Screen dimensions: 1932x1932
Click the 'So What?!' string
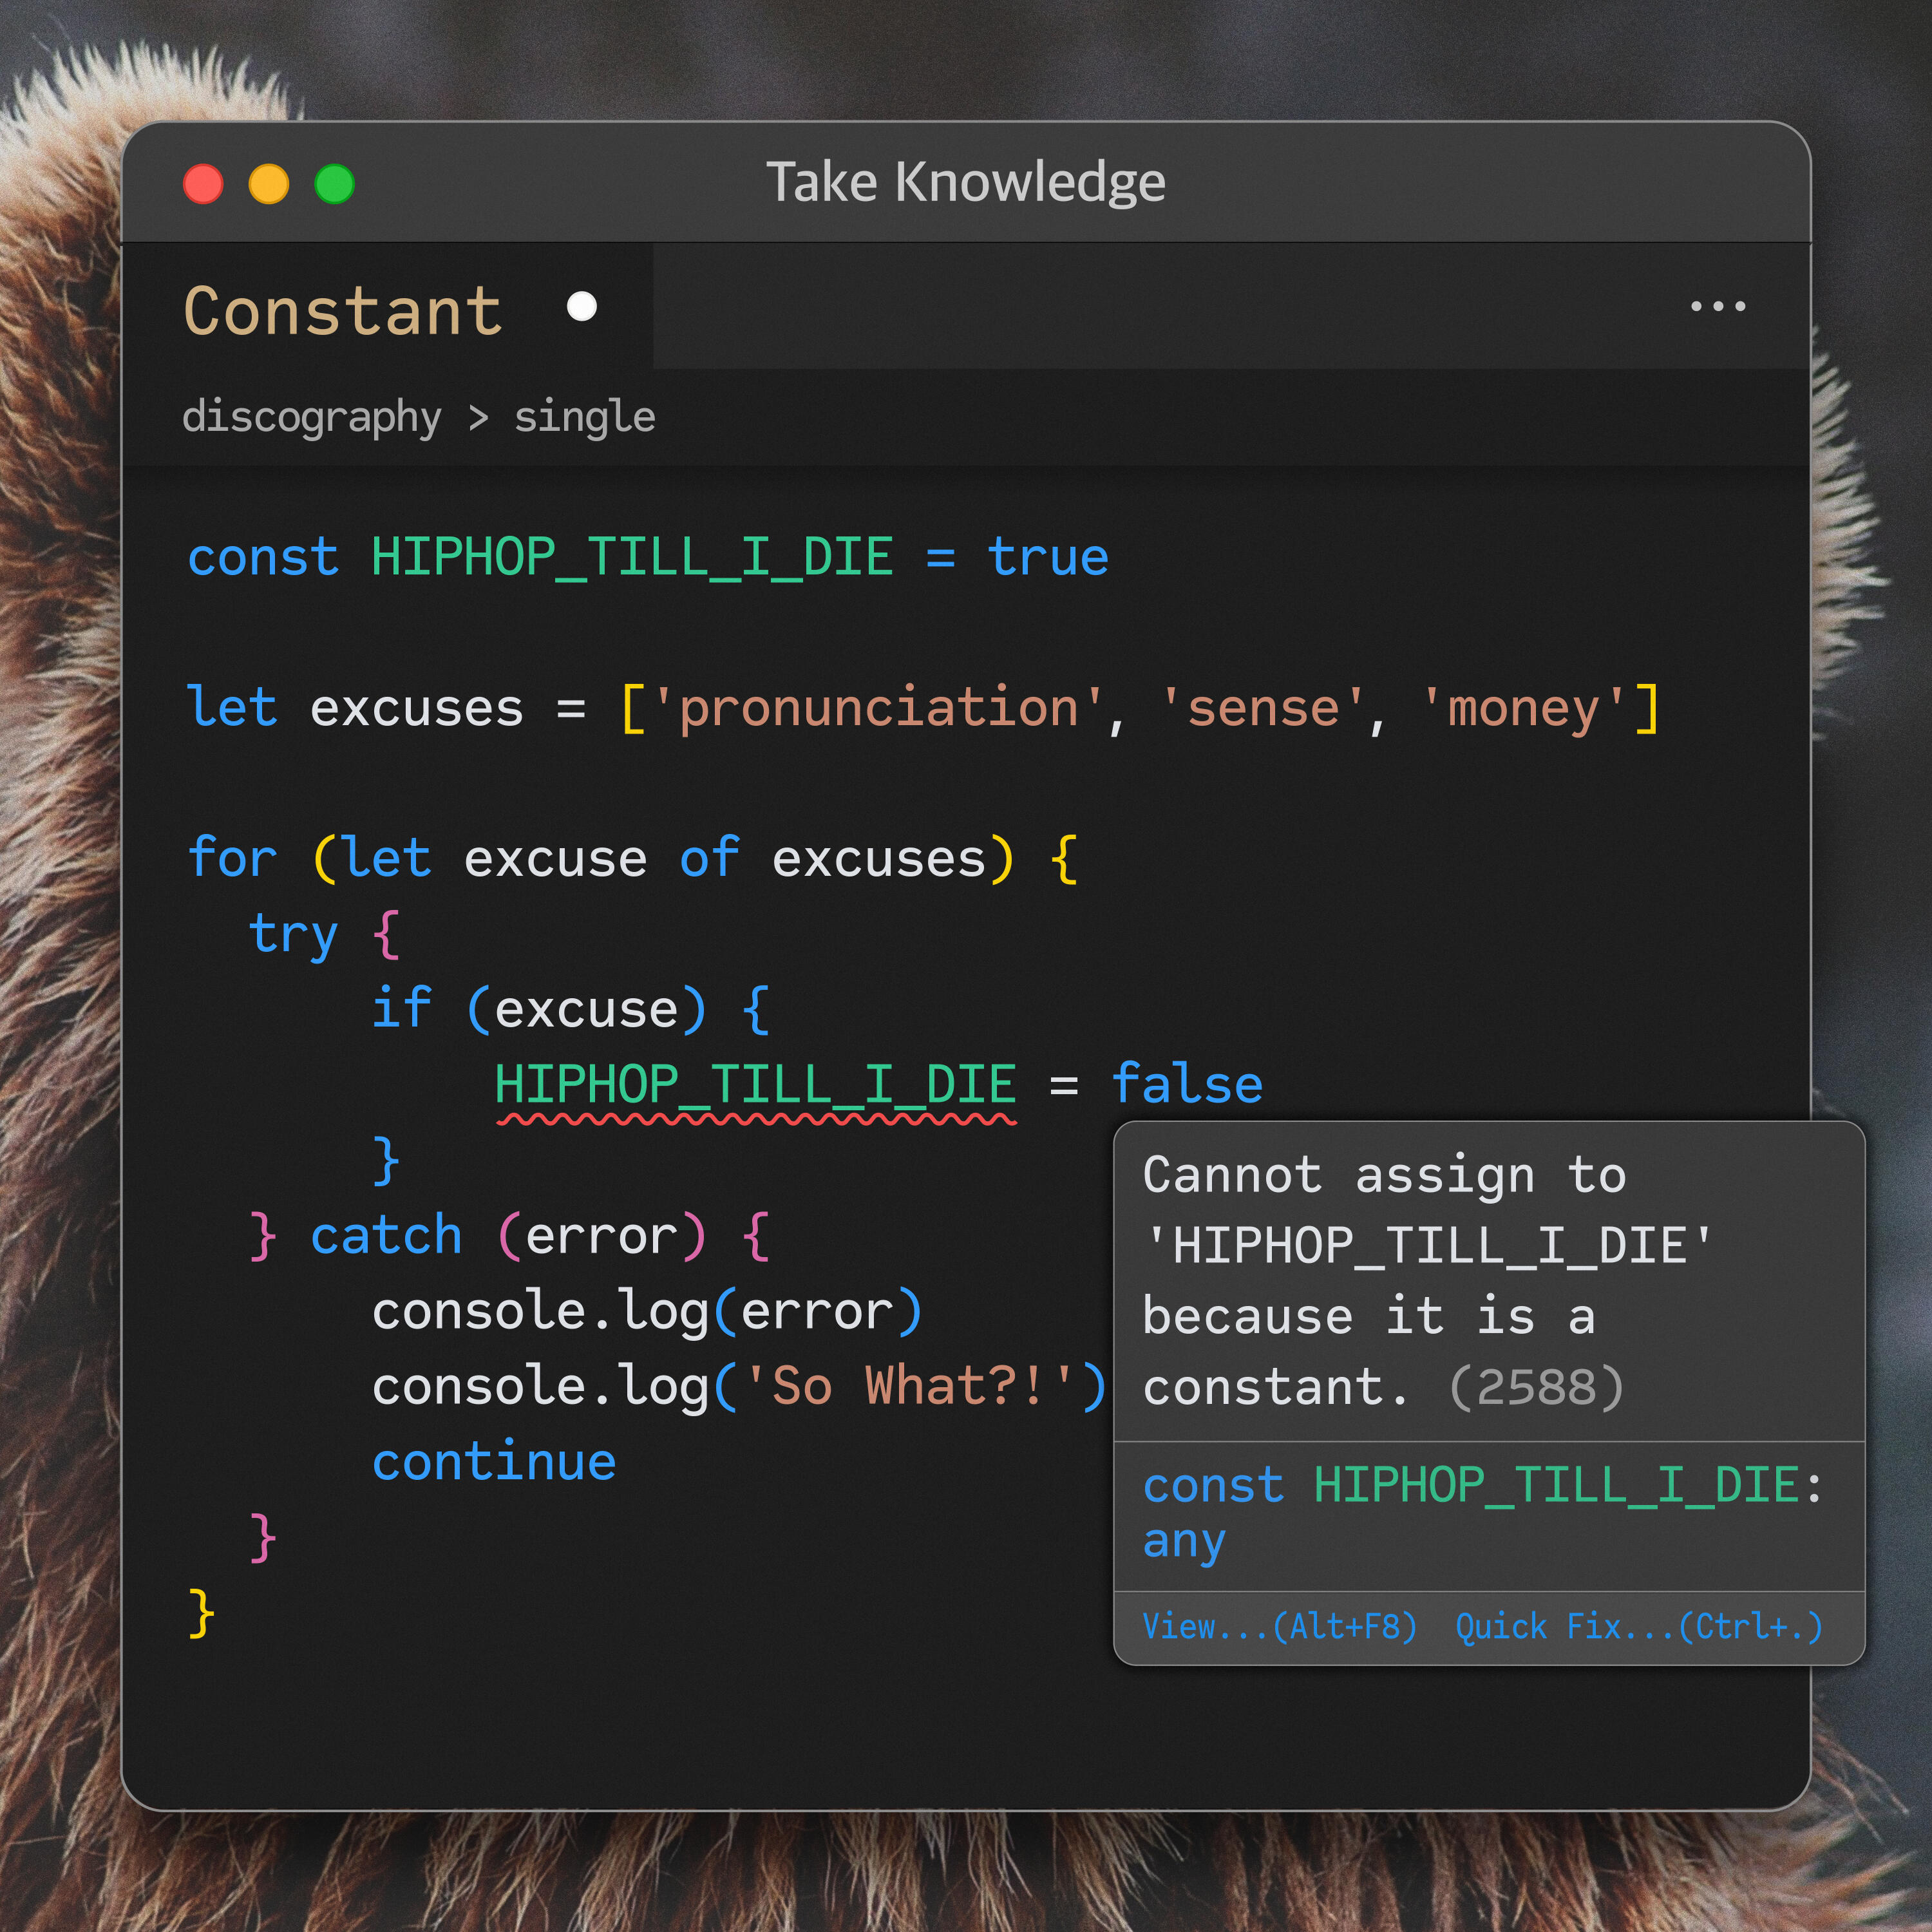click(910, 1387)
